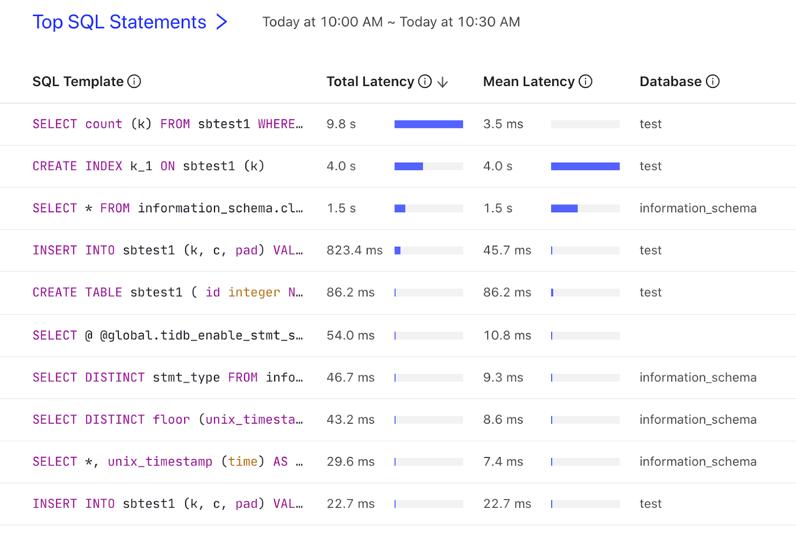
Task: Click the info icon beside Mean Latency
Action: [x=586, y=82]
